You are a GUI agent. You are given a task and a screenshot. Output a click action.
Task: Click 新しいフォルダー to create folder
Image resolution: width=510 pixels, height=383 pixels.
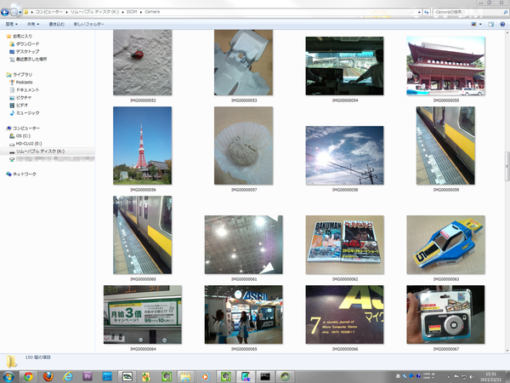point(88,24)
